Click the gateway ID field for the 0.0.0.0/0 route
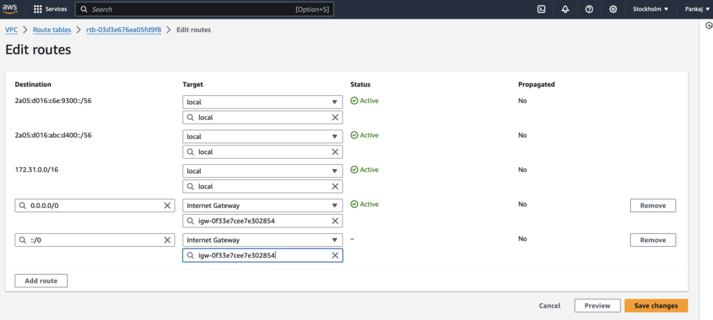Image resolution: width=713 pixels, height=320 pixels. [x=263, y=221]
